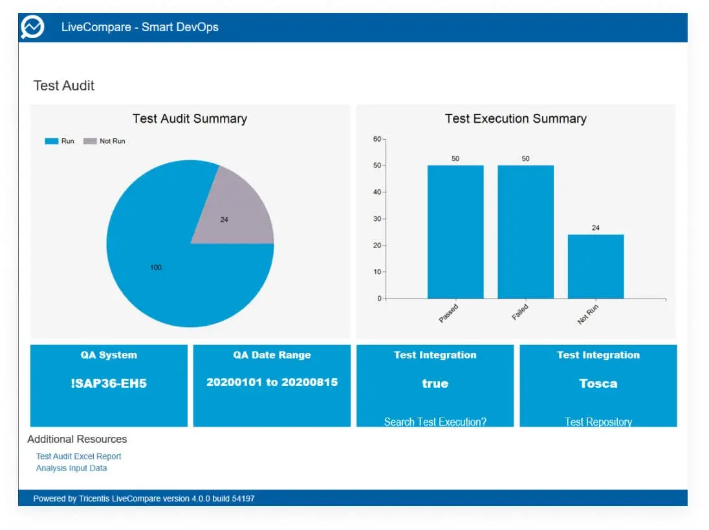The image size is (709, 530).
Task: Click the Test Audit Summary chart title
Action: (x=190, y=119)
